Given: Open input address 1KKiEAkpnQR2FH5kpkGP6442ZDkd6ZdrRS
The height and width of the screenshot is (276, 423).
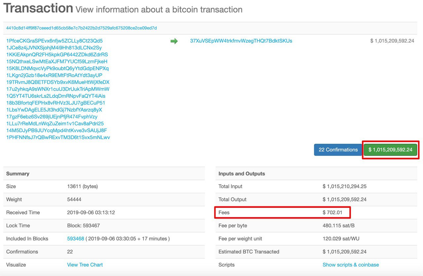Looking at the screenshot, I should tap(57, 55).
